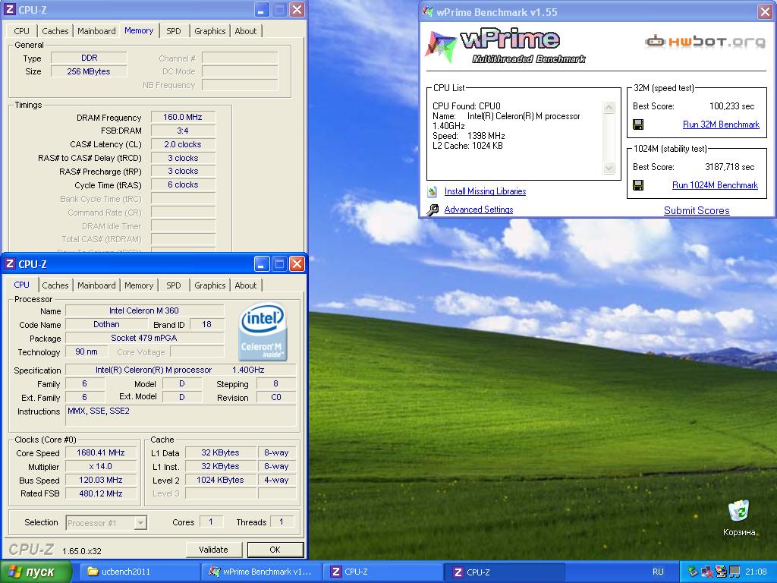Open the Start (пуск) menu
The width and height of the screenshot is (777, 583).
[36, 572]
